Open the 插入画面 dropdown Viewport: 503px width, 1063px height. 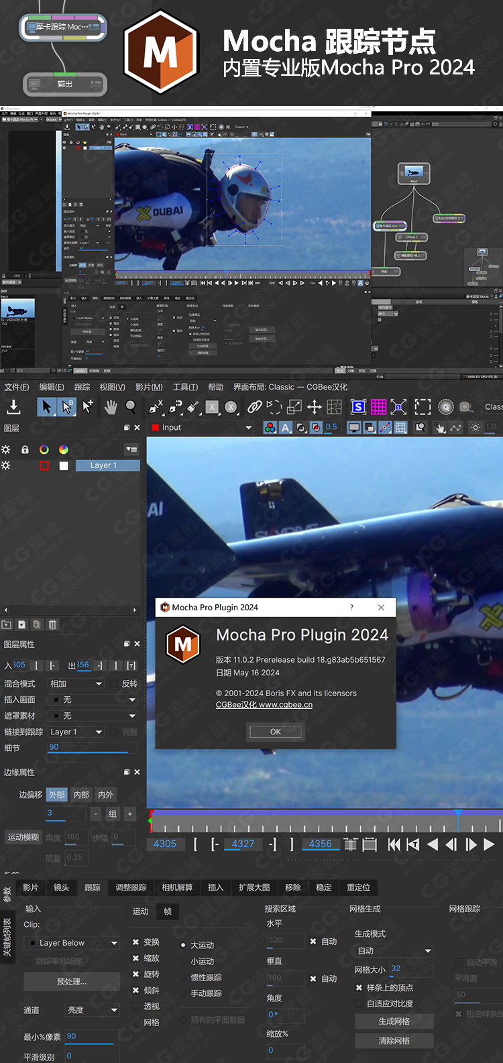coord(93,700)
